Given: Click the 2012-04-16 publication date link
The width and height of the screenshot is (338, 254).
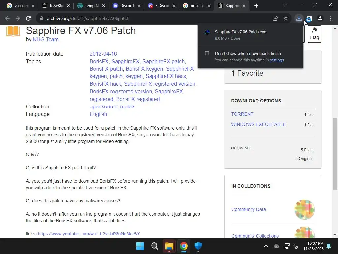Looking at the screenshot, I should (103, 54).
